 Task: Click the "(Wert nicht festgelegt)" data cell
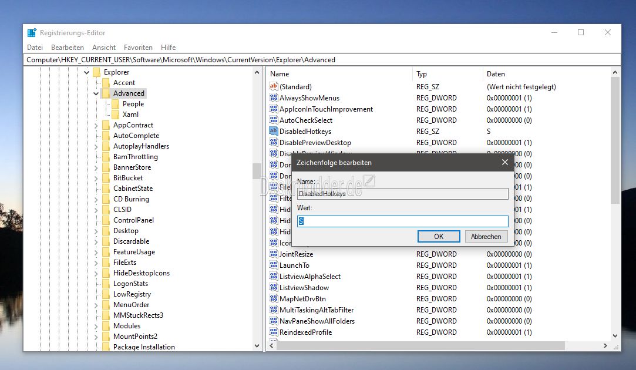pos(521,86)
